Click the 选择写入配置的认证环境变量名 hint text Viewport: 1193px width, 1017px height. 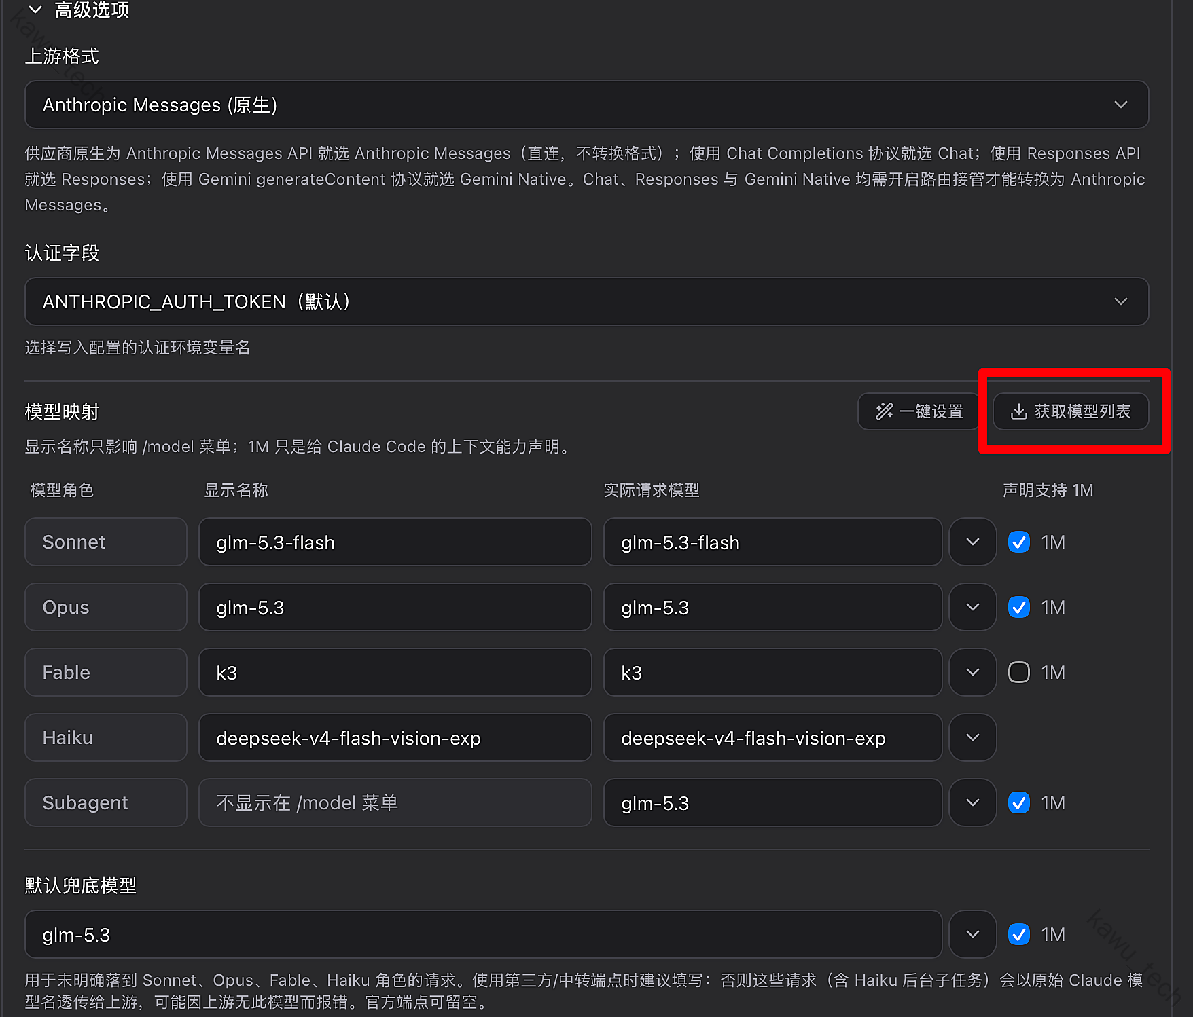point(138,348)
